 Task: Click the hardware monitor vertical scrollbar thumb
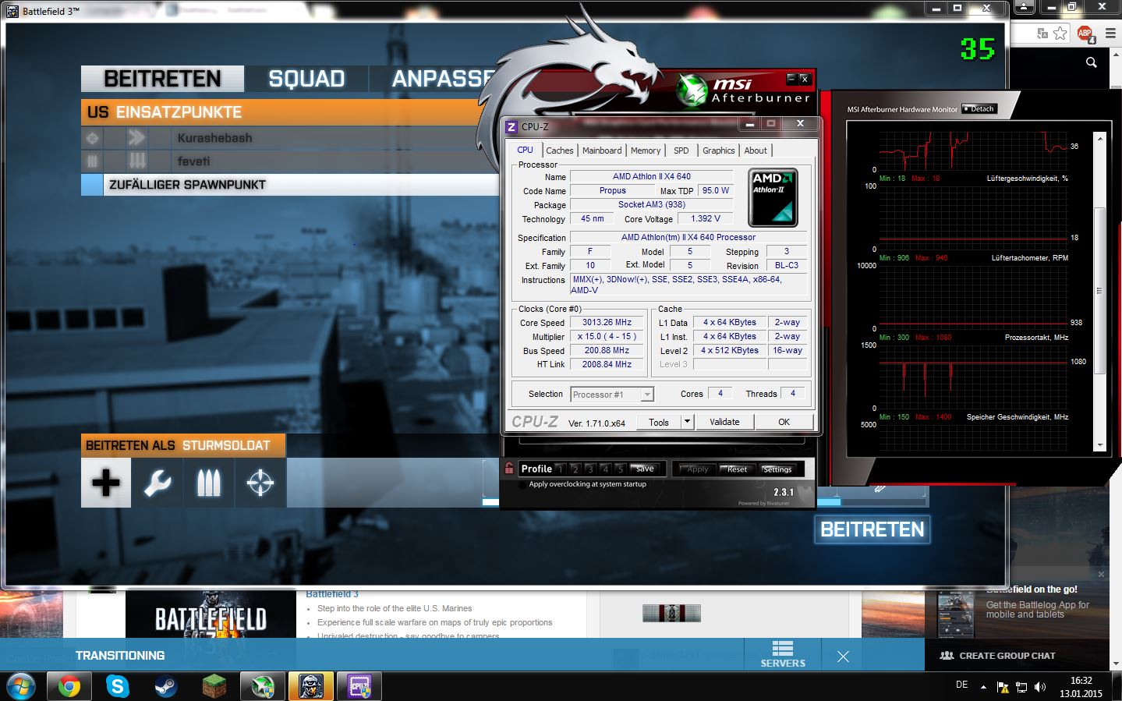[1099, 291]
